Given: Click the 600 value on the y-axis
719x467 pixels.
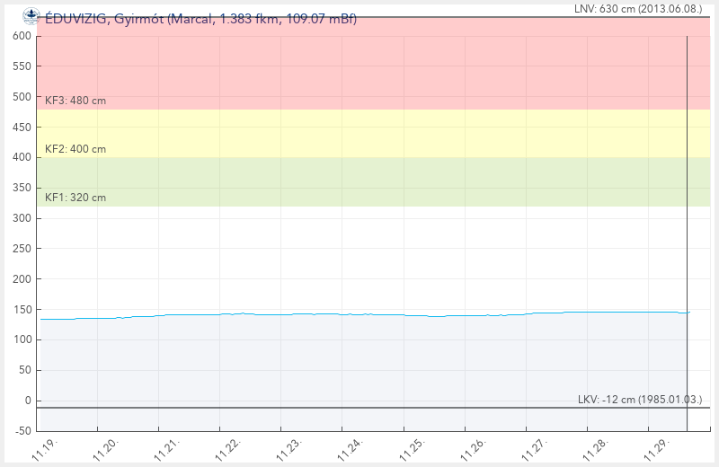Looking at the screenshot, I should 22,36.
